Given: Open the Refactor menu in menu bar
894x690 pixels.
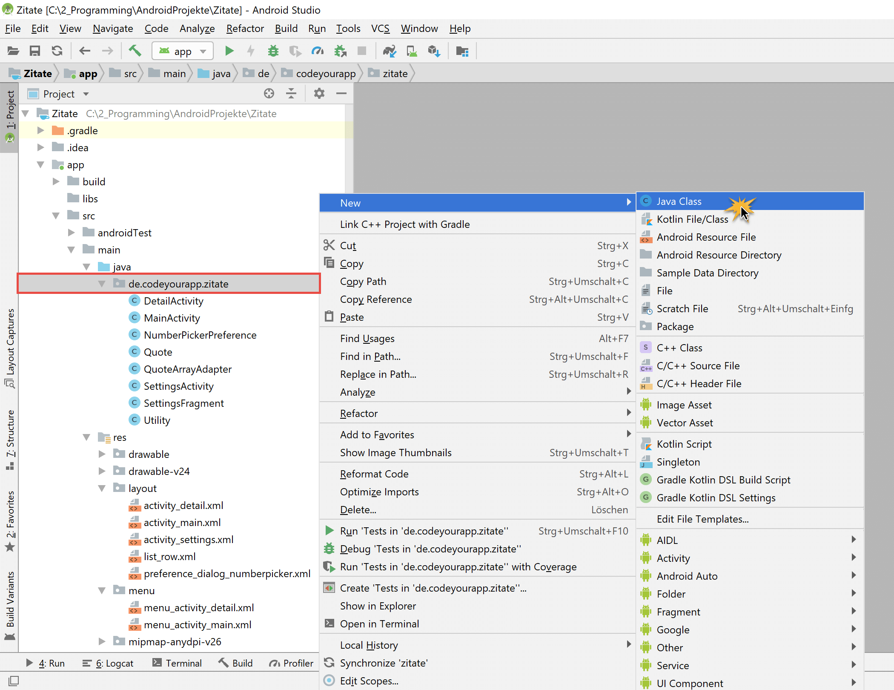Looking at the screenshot, I should coord(245,29).
